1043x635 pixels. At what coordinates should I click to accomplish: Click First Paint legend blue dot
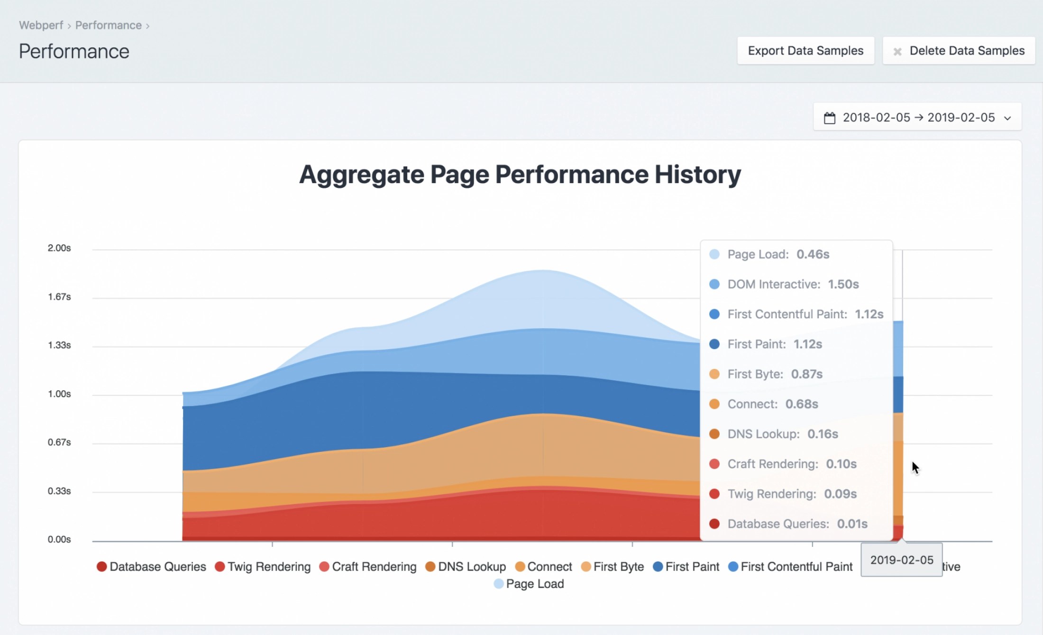[x=658, y=567]
